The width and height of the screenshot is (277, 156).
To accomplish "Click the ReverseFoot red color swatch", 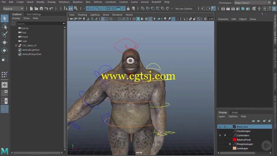I will [234, 140].
